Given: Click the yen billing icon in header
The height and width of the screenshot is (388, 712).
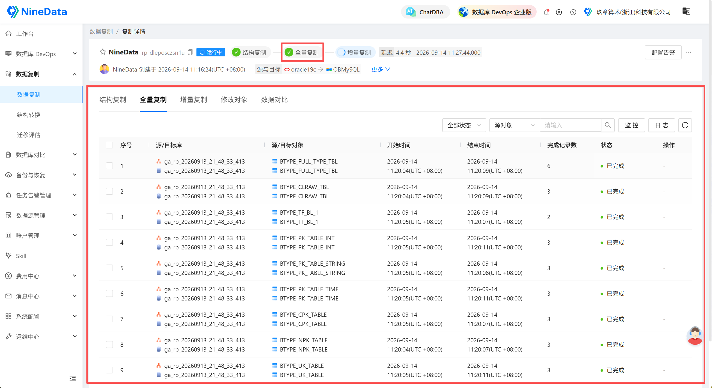Looking at the screenshot, I should tap(559, 12).
